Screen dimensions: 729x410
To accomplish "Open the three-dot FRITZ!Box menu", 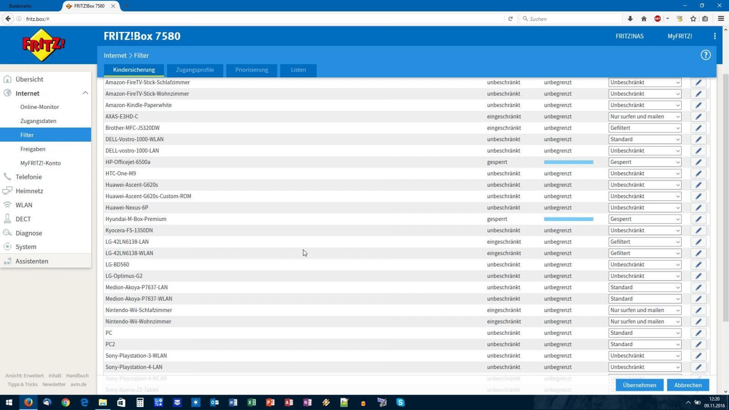I will pyautogui.click(x=714, y=36).
